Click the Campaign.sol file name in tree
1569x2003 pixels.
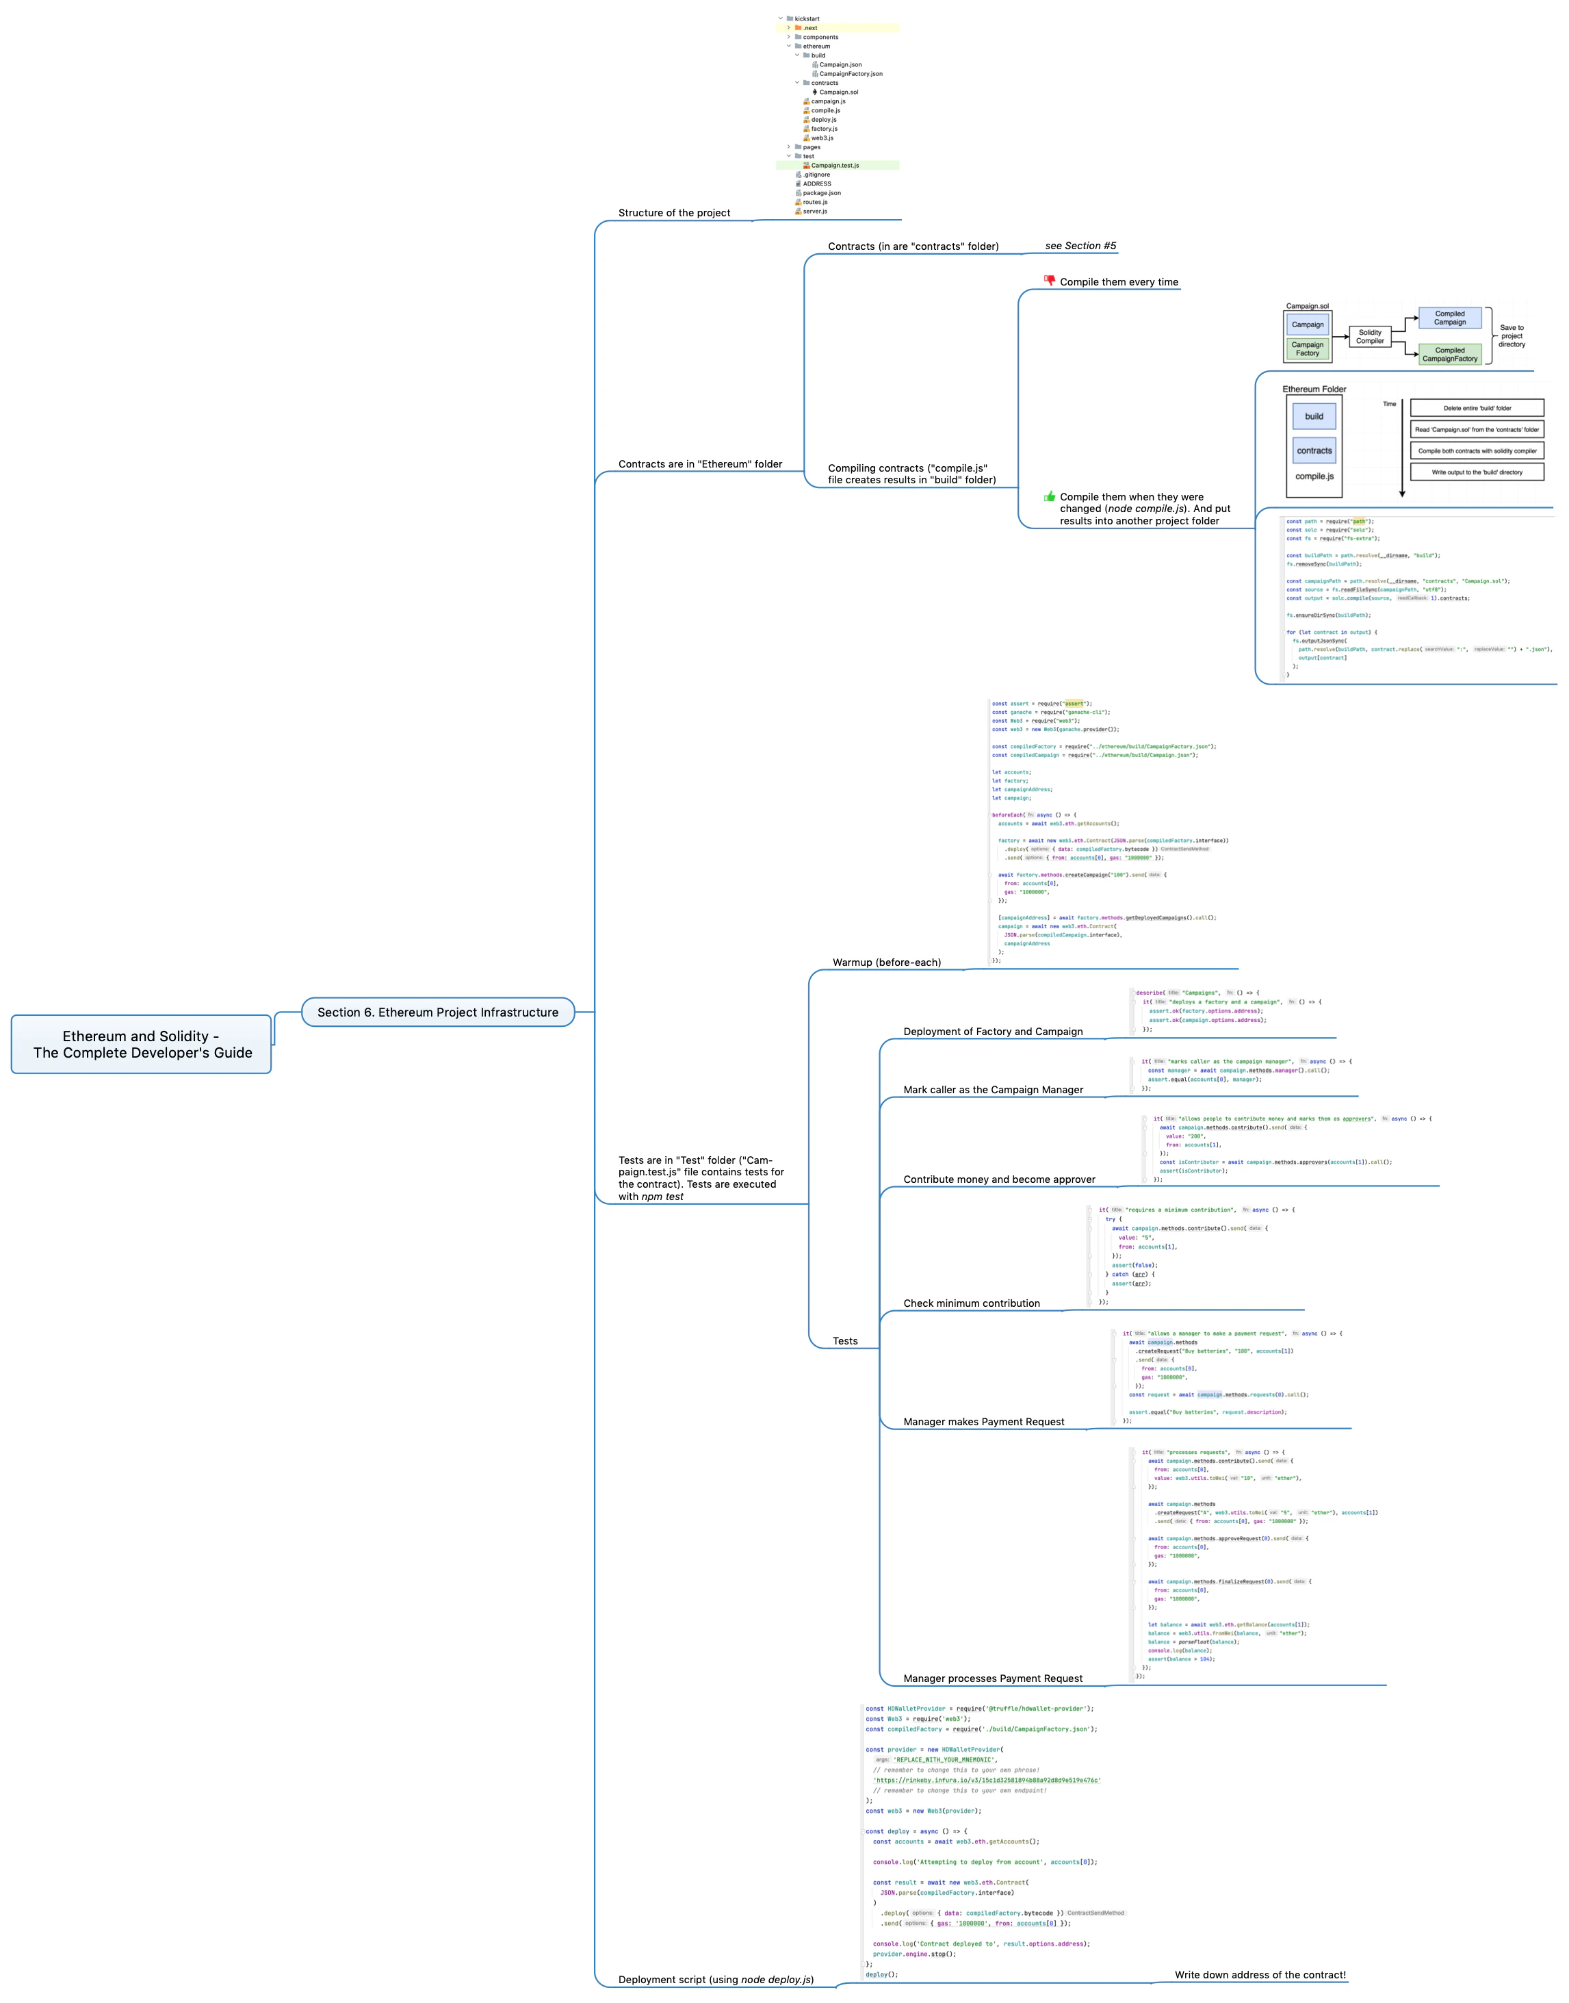840,92
